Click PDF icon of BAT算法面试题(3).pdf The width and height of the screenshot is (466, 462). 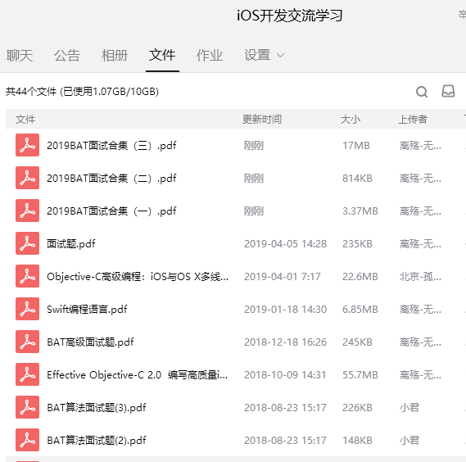point(27,407)
